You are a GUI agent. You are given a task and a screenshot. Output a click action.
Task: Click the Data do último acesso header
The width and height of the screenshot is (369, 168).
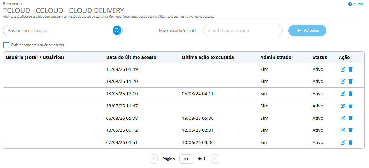tap(131, 57)
